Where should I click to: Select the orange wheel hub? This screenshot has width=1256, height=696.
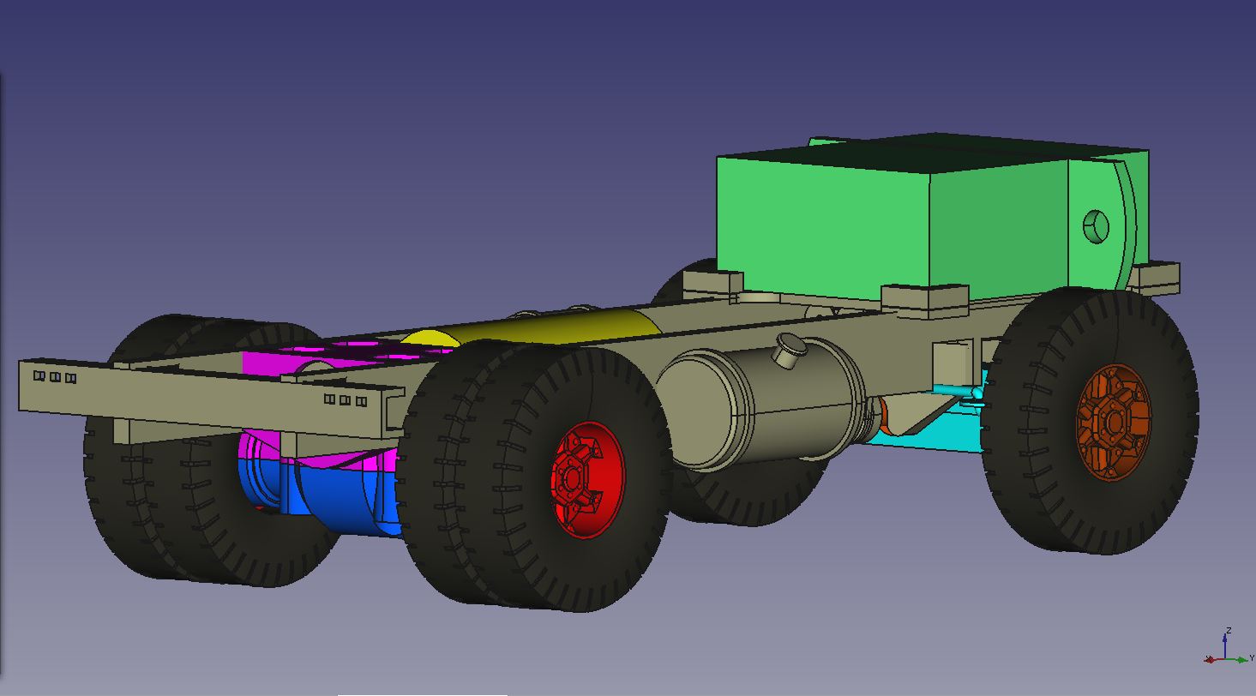click(1114, 422)
